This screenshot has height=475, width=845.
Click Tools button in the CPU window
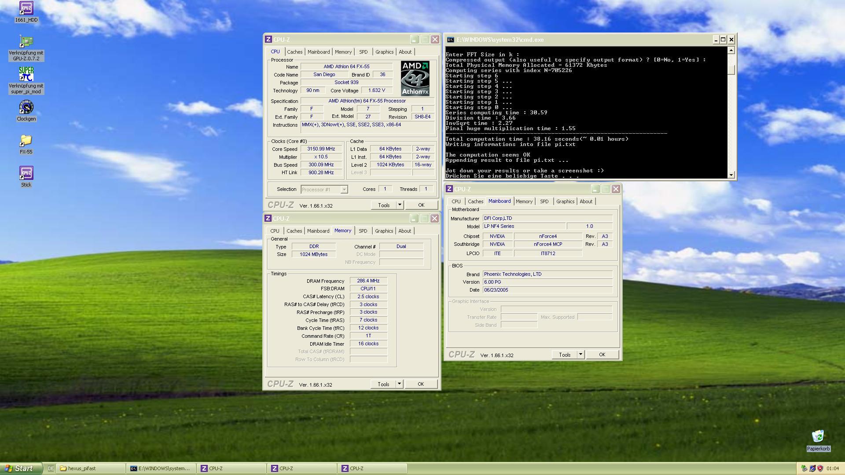pos(384,205)
